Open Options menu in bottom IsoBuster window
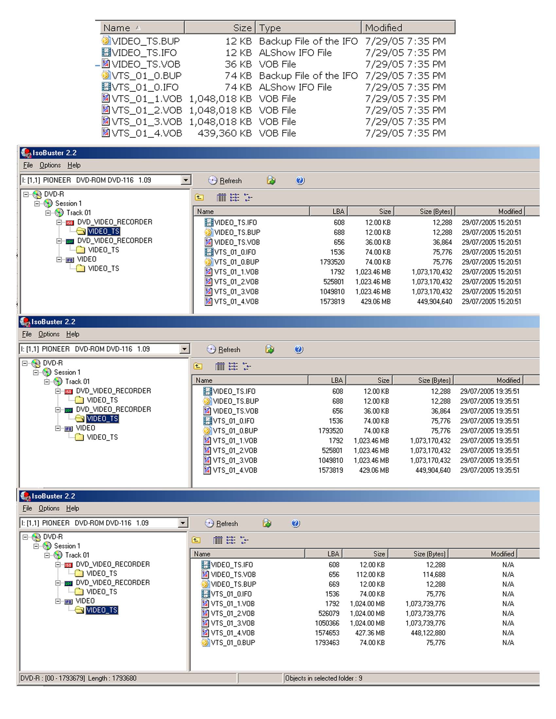This screenshot has height=719, width=556. (x=49, y=508)
